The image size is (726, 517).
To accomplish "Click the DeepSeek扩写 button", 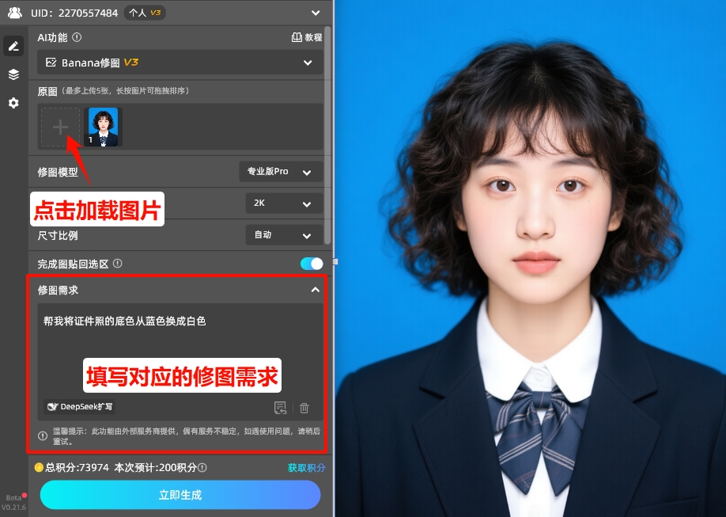I will click(78, 407).
